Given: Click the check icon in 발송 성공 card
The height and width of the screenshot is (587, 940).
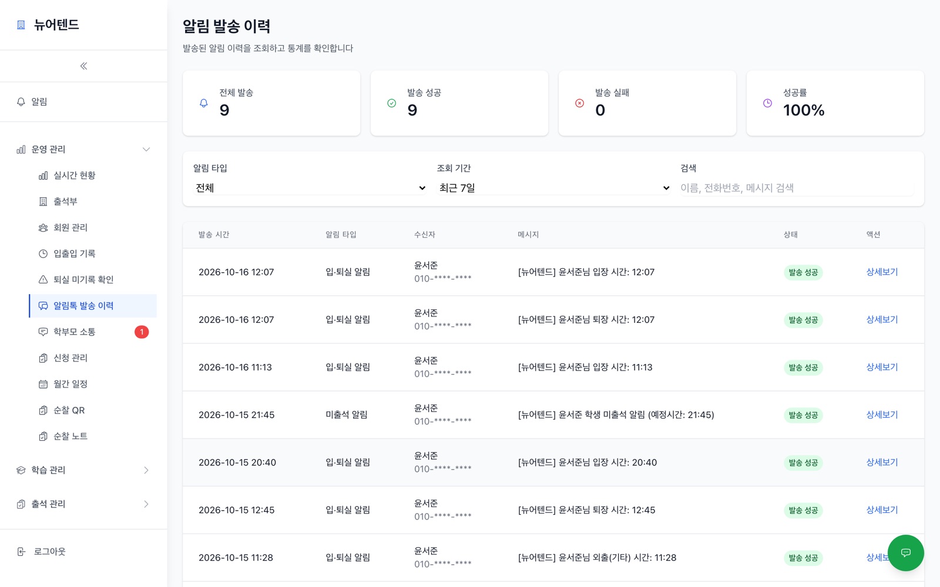Looking at the screenshot, I should (392, 103).
